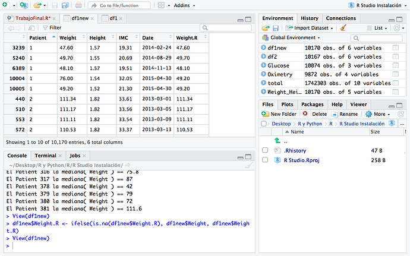Open R Studio Instalación project dropdown
The width and height of the screenshot is (410, 256).
click(377, 5)
